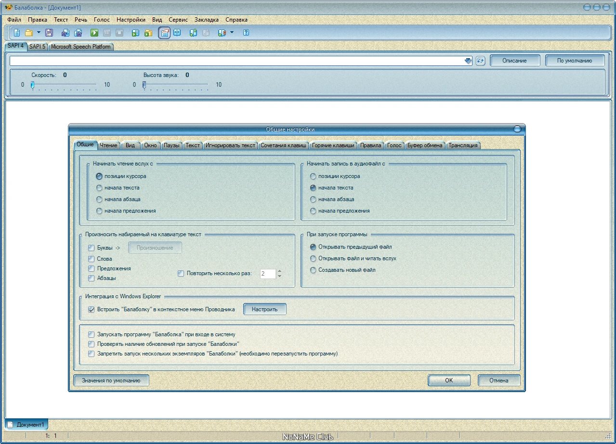Viewport: 616px width, 444px height.
Task: Switch to the Горячие клавиши tab
Action: [x=333, y=145]
